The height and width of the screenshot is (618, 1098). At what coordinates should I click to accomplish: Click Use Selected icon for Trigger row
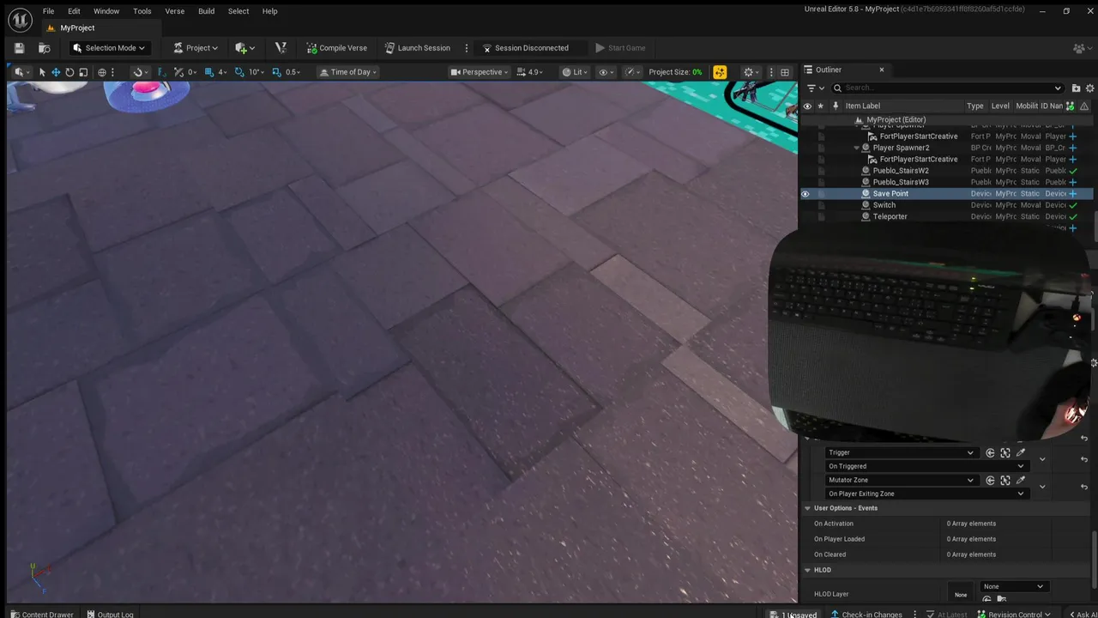(990, 453)
